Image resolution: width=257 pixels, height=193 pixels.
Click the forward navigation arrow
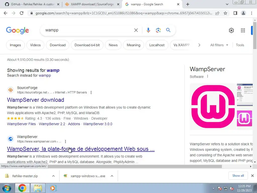pyautogui.click(x=14, y=13)
